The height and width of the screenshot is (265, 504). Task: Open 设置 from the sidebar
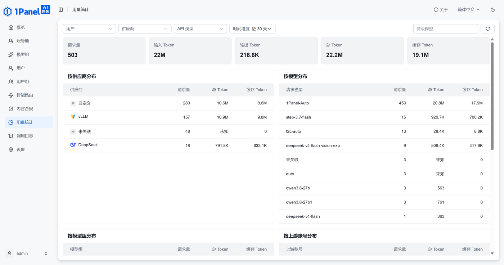click(x=29, y=150)
